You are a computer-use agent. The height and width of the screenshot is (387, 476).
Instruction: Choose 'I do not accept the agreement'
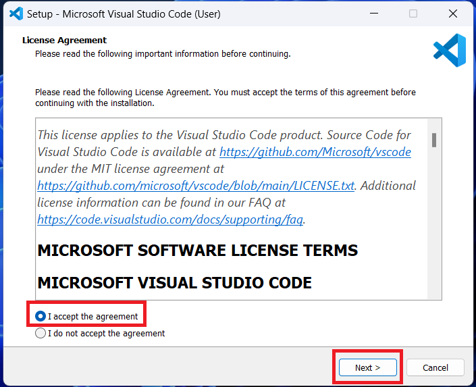click(41, 333)
